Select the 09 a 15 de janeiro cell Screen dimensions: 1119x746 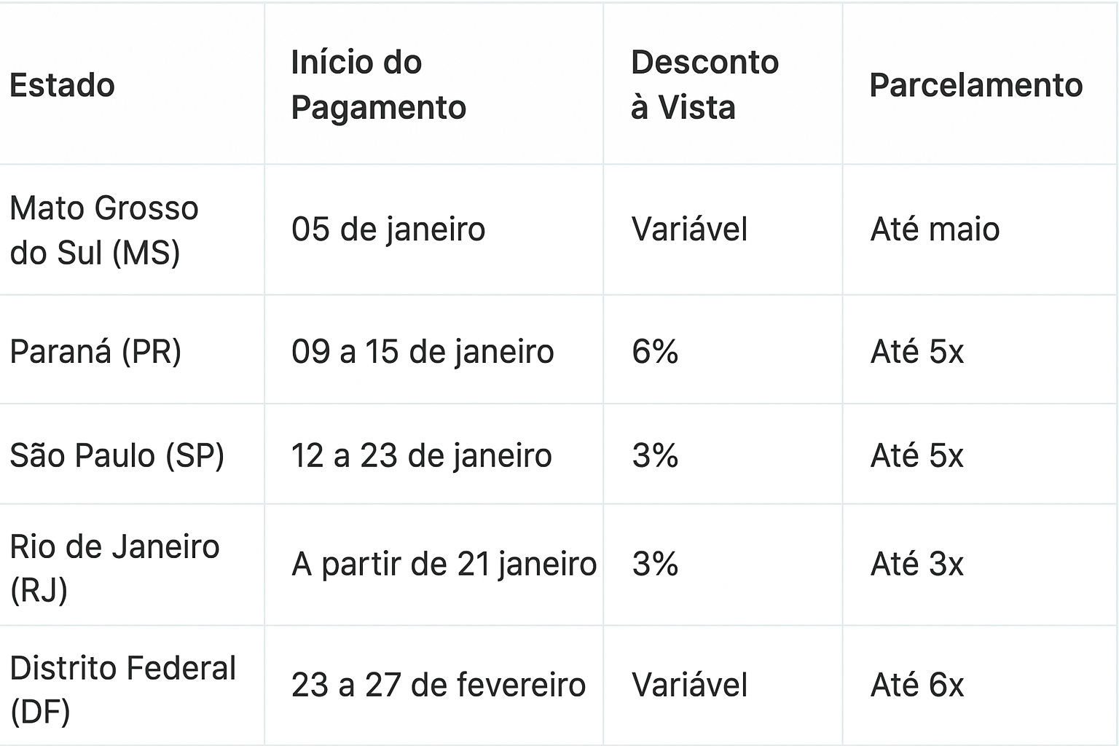(423, 352)
